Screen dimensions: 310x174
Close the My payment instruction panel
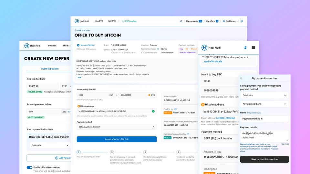242,78
